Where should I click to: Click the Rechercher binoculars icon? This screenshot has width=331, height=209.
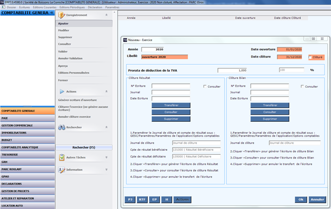[62, 127]
